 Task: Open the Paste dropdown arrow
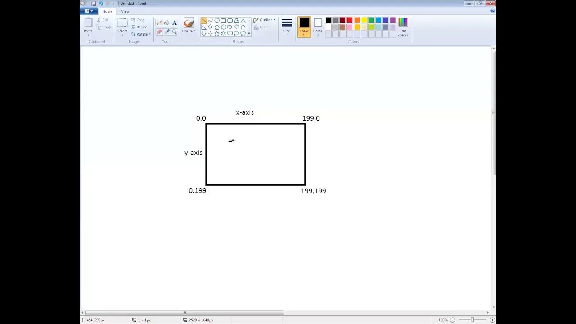88,34
